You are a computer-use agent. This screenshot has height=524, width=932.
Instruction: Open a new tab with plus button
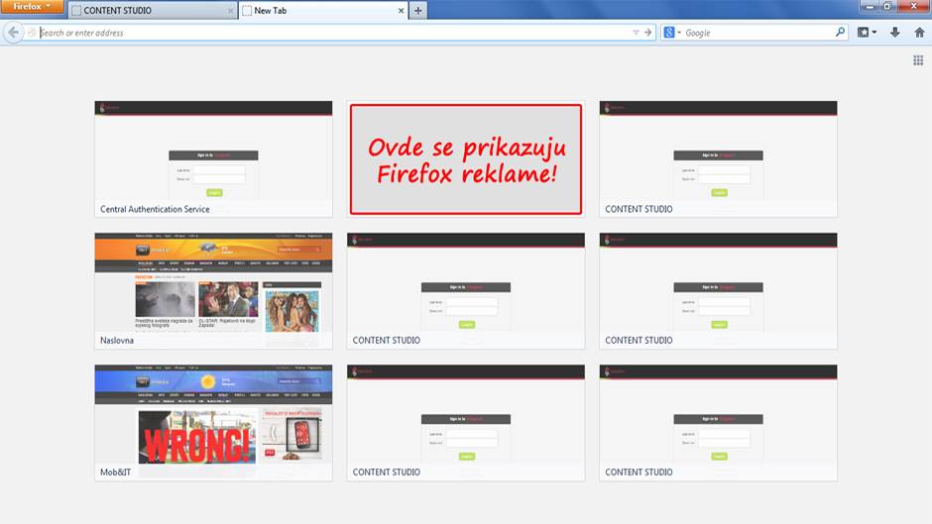coord(418,11)
